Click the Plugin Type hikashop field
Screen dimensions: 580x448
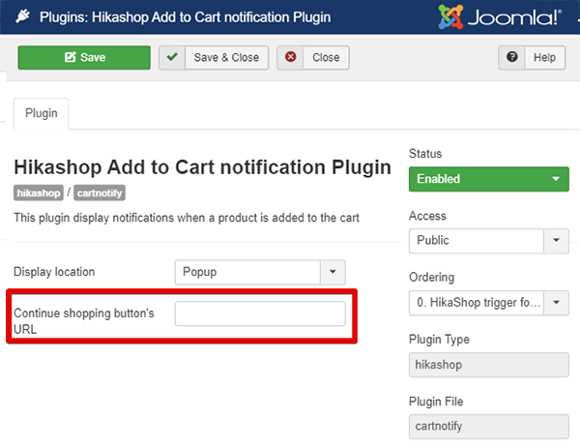point(488,365)
